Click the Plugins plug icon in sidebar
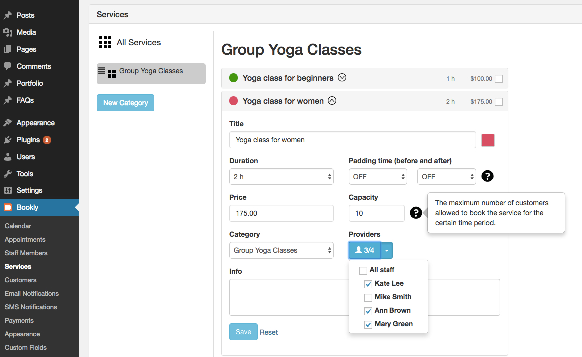This screenshot has height=357, width=582. tap(8, 140)
